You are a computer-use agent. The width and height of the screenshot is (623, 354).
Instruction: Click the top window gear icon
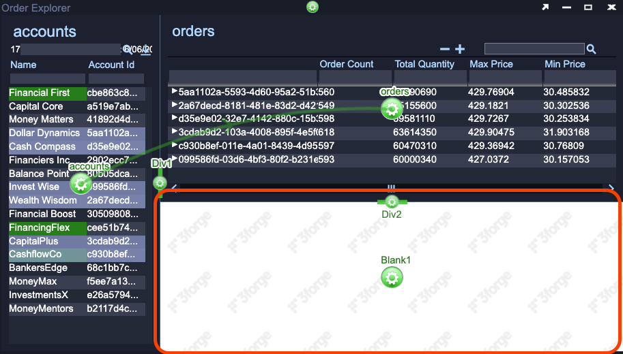coord(313,7)
